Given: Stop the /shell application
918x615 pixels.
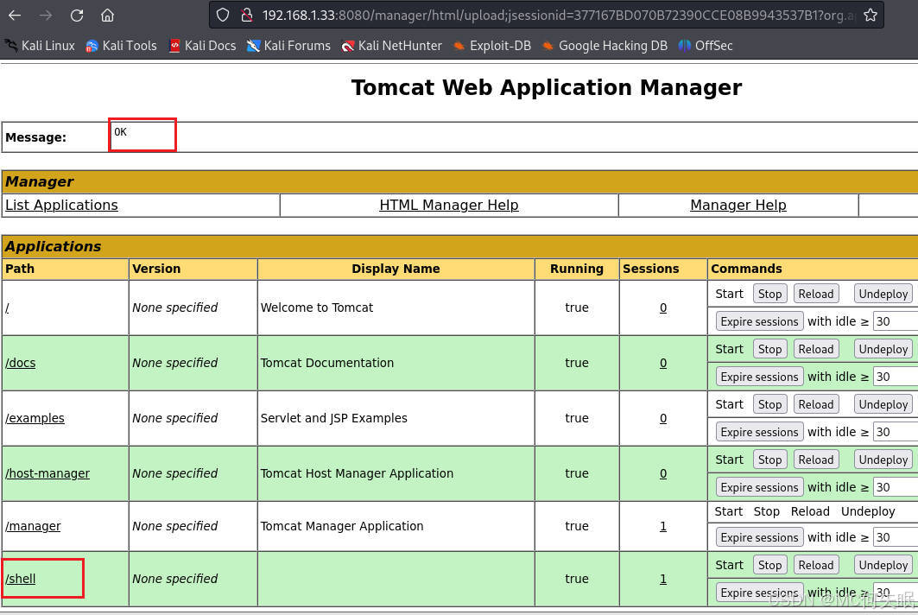Looking at the screenshot, I should point(769,565).
